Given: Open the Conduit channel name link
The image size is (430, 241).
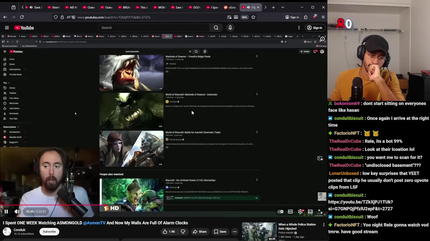Looking at the screenshot, I should click(19, 230).
